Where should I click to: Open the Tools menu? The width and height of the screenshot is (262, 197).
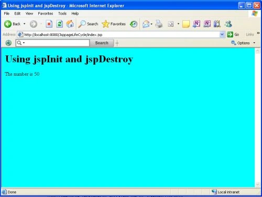(62, 14)
